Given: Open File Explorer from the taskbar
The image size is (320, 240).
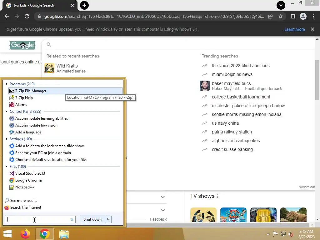Looking at the screenshot, I should click(64, 234).
